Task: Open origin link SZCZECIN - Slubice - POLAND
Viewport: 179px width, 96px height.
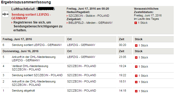Action: click(89, 16)
